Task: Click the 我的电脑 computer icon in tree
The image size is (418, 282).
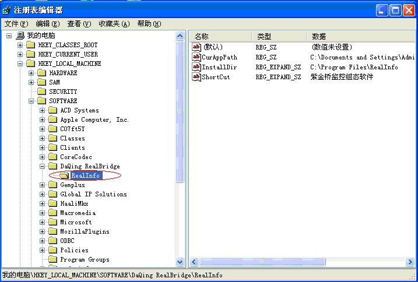Action: 20,36
